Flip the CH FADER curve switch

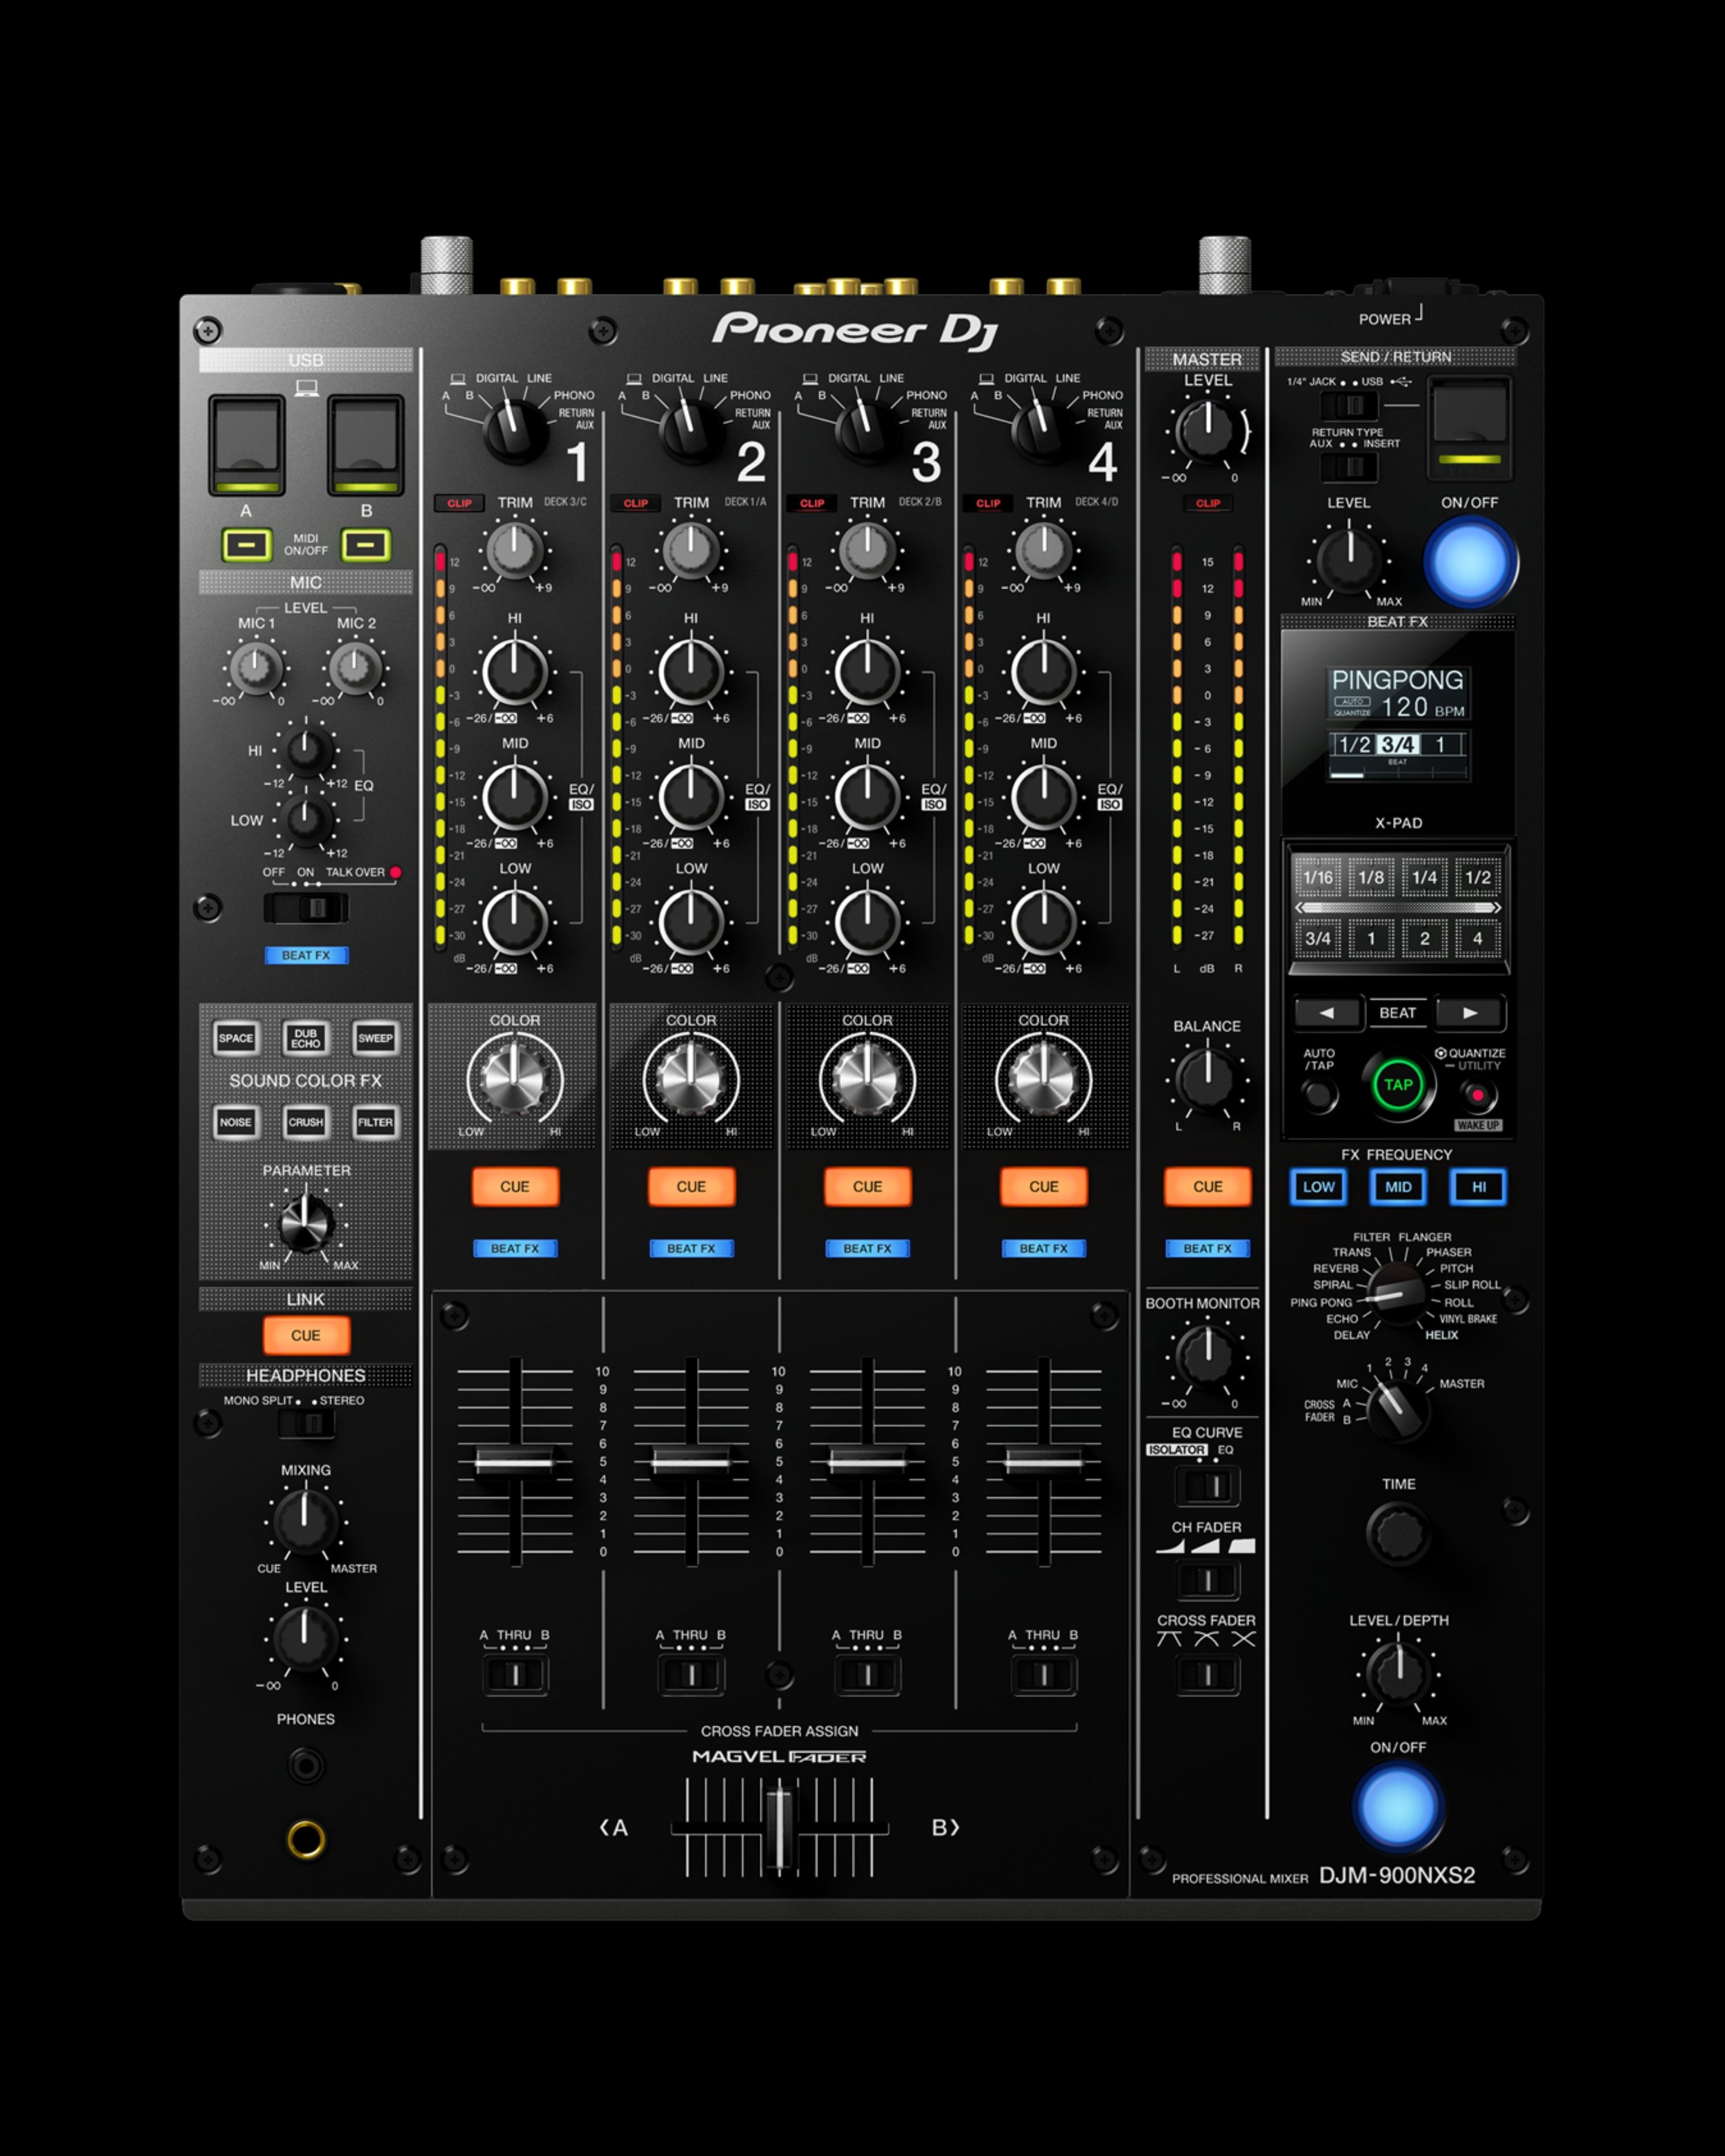click(1207, 1580)
